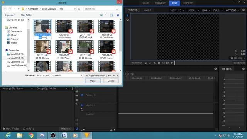
Task: Switch to the EXPORT tab
Action: tap(188, 3)
